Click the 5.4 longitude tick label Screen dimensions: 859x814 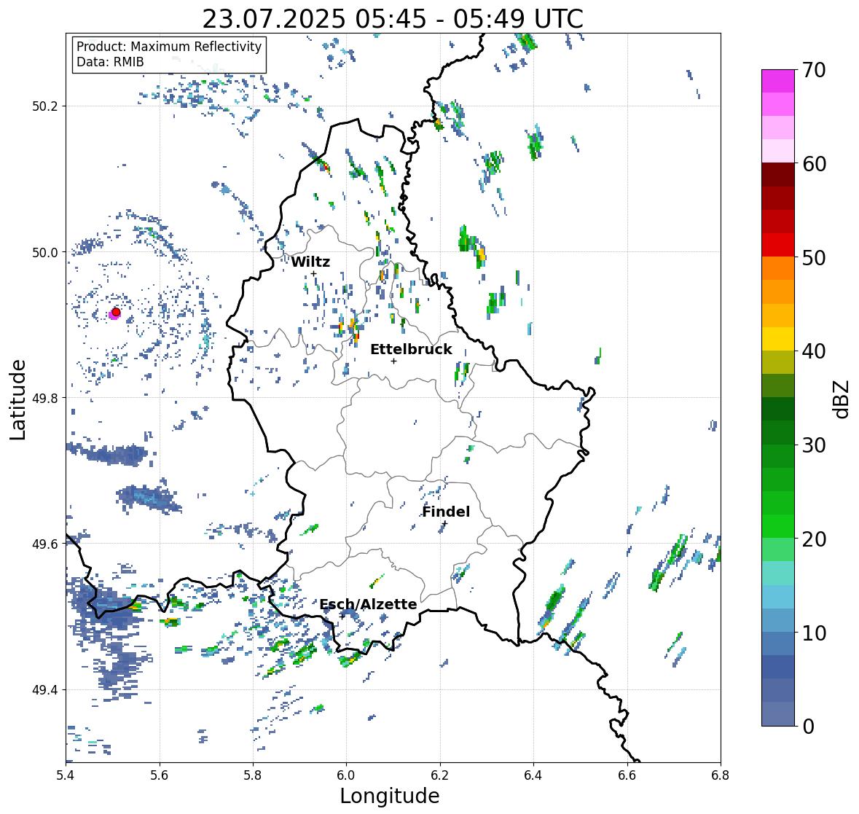coord(66,775)
